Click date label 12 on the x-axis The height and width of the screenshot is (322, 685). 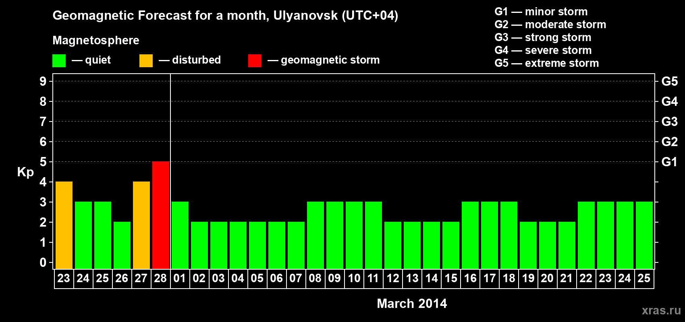coord(392,279)
